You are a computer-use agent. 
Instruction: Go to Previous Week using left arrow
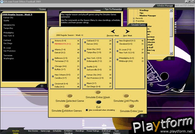pyautogui.click(x=113, y=32)
